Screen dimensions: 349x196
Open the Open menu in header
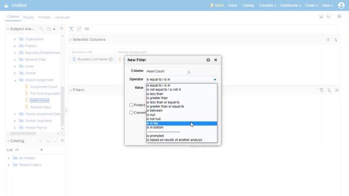tap(327, 5)
